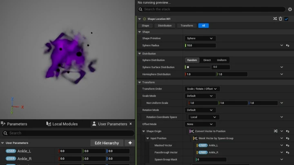This screenshot has width=294, height=165.
Task: Open the Shape Primitive dropdown
Action: 200,38
